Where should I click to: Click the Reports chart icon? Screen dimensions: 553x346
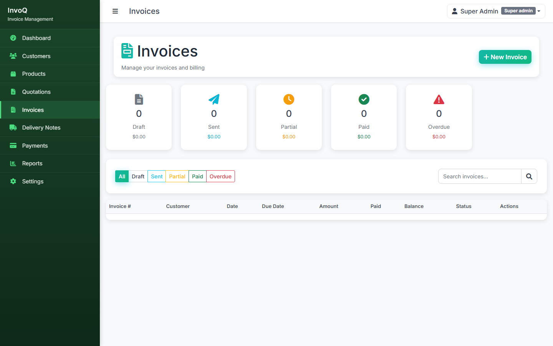click(13, 163)
